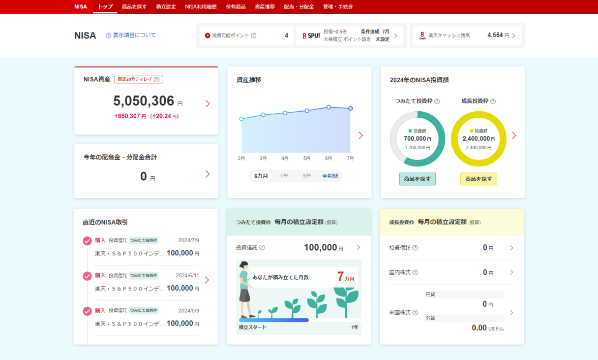The width and height of the screenshot is (598, 360).
Task: Click the あなたが積み立てた月数 illustration
Action: [x=298, y=297]
